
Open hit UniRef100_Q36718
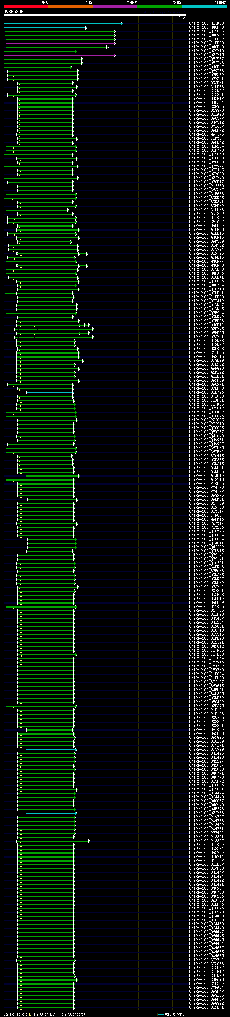click(x=206, y=289)
